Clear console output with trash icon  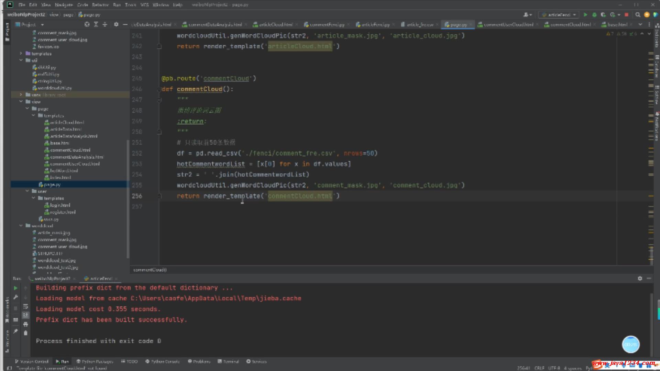25,333
